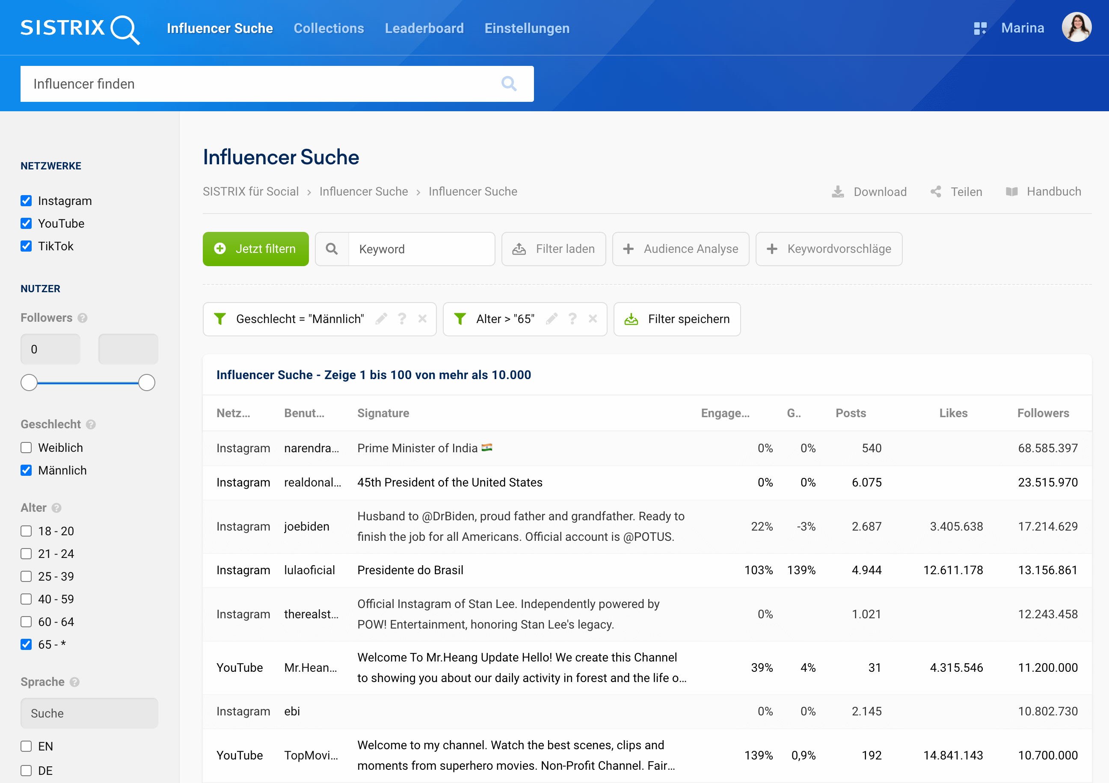Open the Collections menu item
The image size is (1109, 783).
[329, 28]
